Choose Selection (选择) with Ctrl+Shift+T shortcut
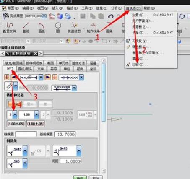Screen dimensions: 190x179 point(151,33)
